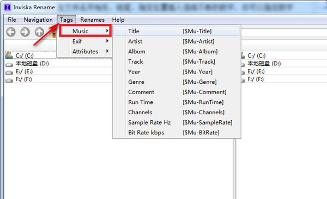Open the Navigation menu
327x199 pixels.
tap(38, 20)
